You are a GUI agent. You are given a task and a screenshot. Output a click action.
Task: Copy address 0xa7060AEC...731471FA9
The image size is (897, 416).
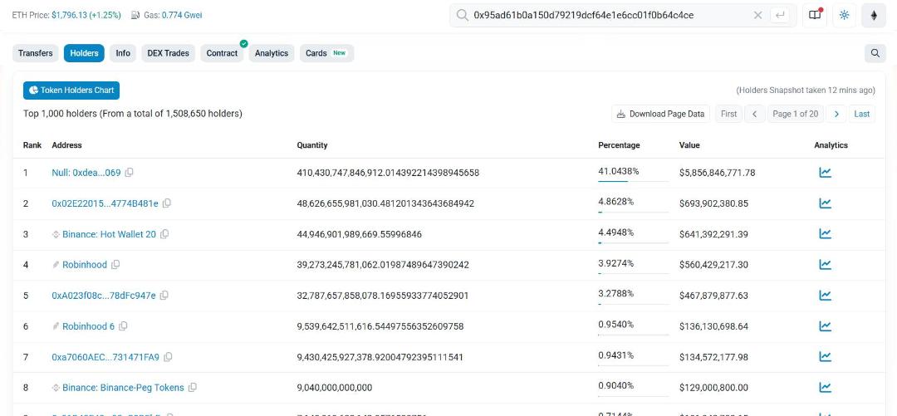(168, 357)
